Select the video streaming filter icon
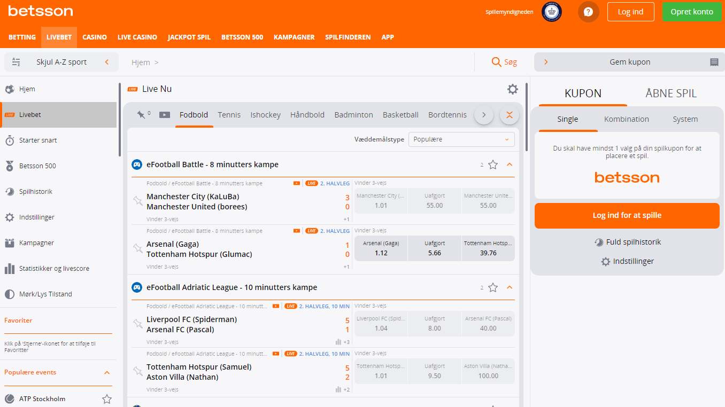 point(165,115)
